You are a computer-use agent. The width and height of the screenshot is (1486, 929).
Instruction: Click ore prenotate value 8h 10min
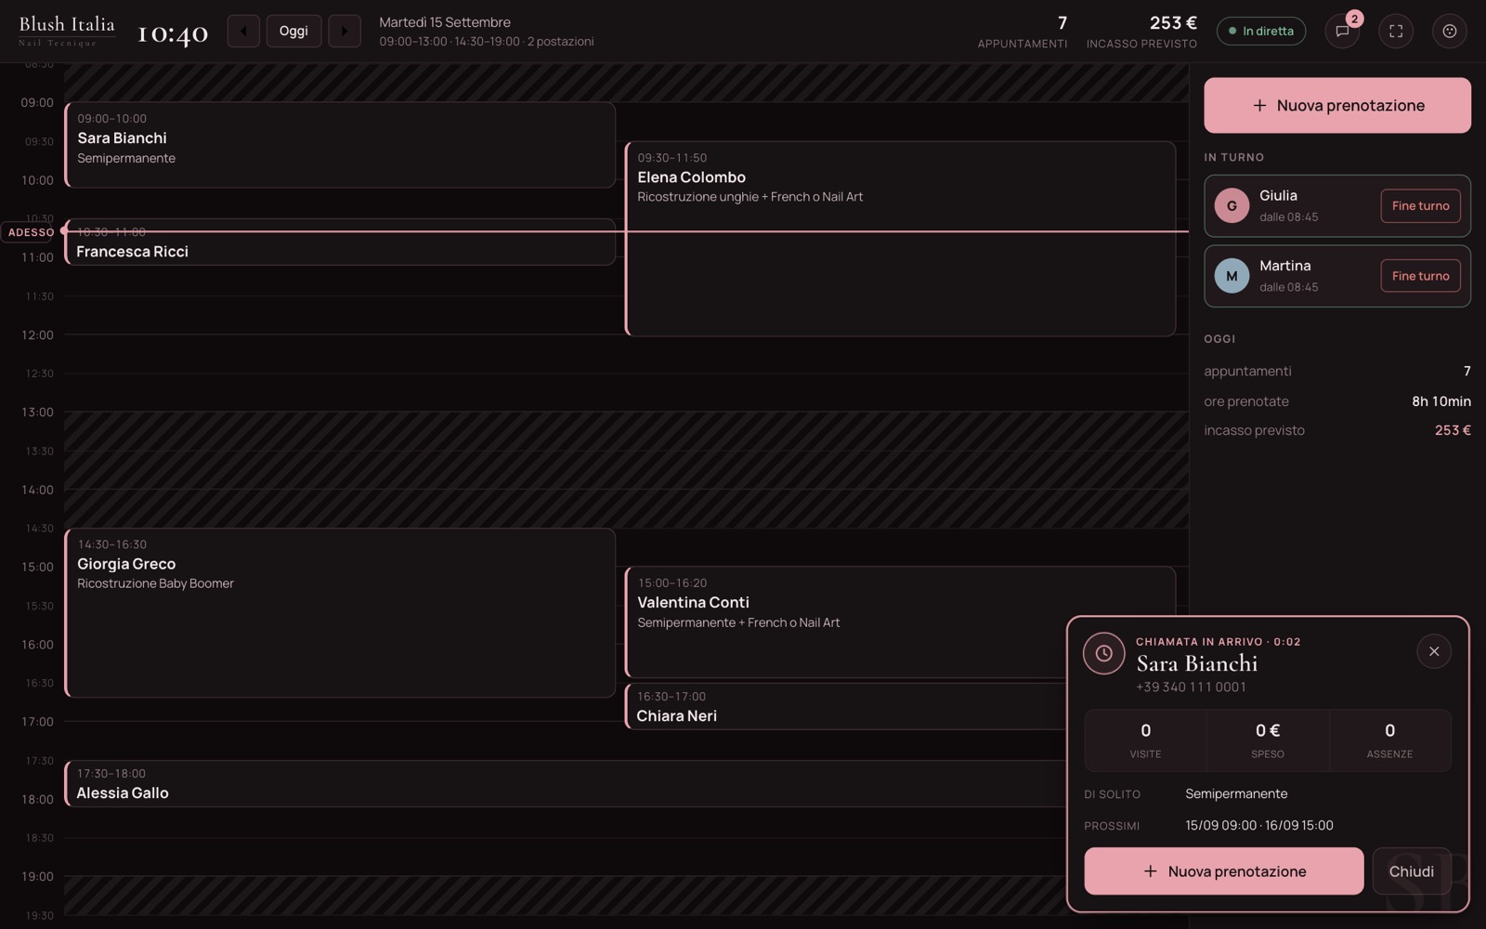click(x=1440, y=401)
